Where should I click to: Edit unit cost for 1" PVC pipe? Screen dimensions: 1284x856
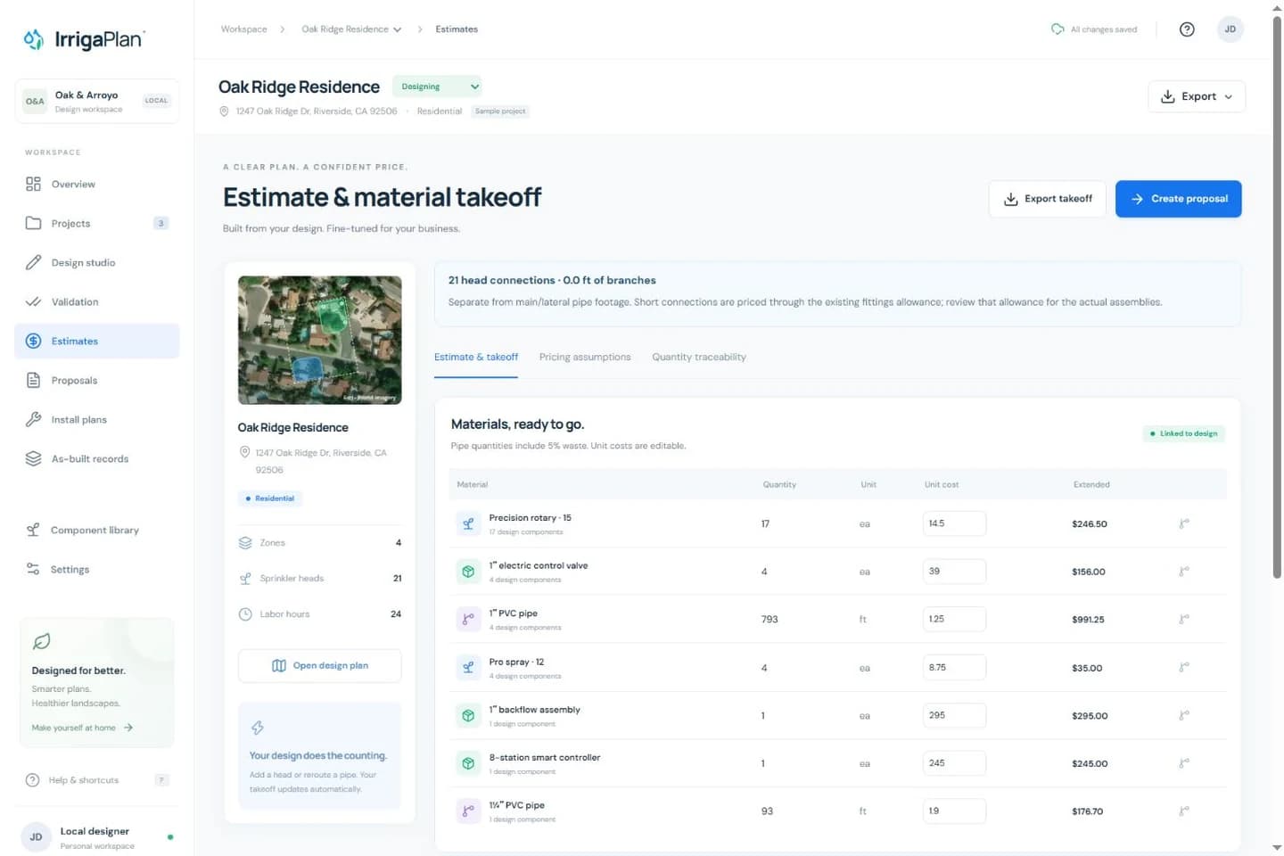954,619
